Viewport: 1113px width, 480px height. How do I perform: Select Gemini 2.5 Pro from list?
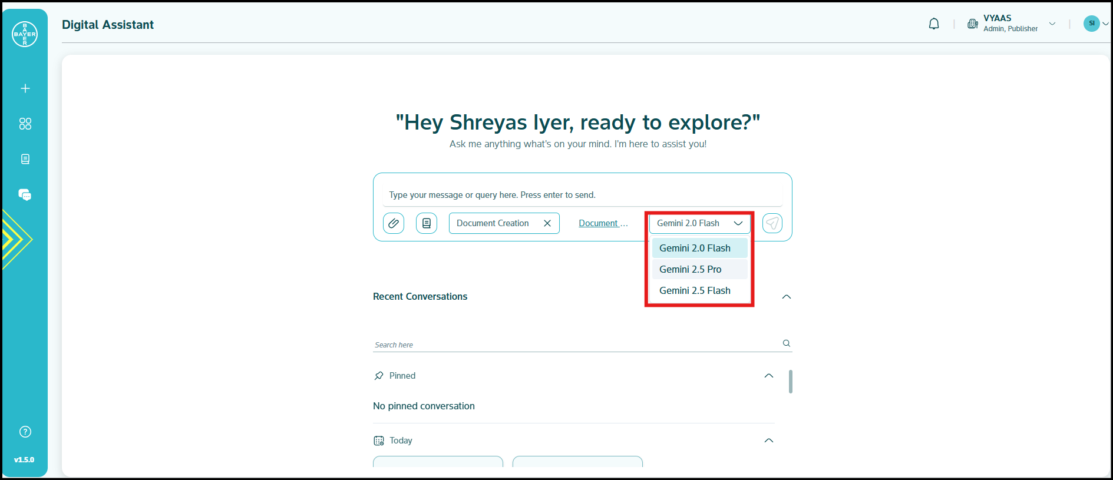[x=690, y=269]
